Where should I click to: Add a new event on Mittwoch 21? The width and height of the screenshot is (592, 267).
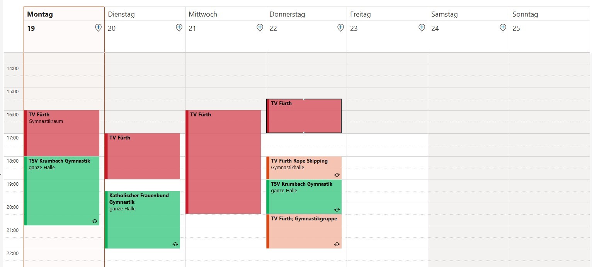(x=260, y=28)
